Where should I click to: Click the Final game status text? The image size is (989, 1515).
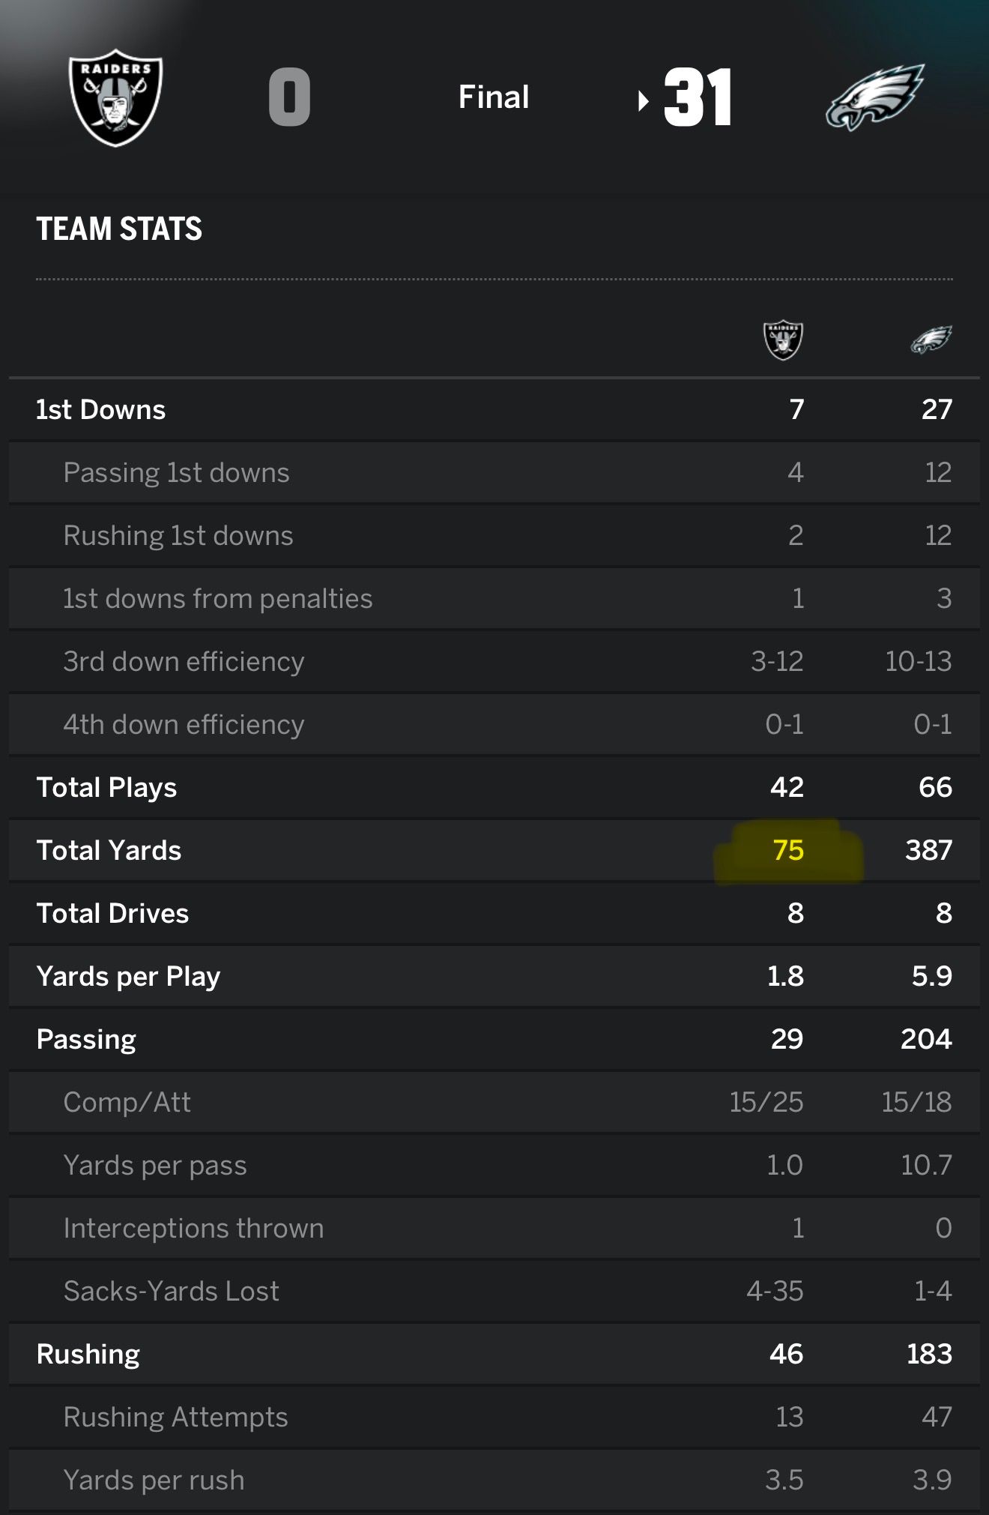(494, 97)
